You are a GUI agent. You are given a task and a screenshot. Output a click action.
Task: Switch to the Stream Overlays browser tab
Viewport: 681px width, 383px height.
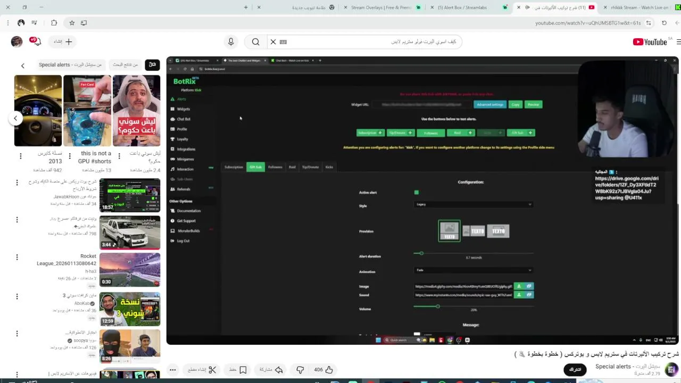tap(381, 7)
